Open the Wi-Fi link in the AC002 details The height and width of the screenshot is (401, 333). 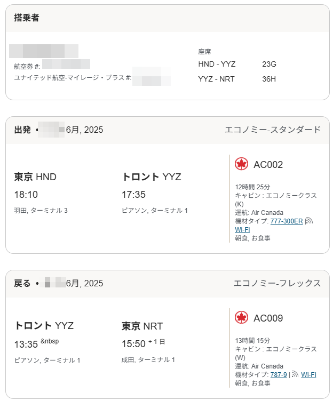coord(242,230)
